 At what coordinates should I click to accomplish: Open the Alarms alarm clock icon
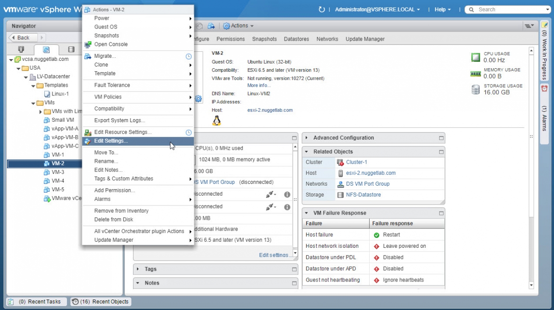(x=544, y=88)
